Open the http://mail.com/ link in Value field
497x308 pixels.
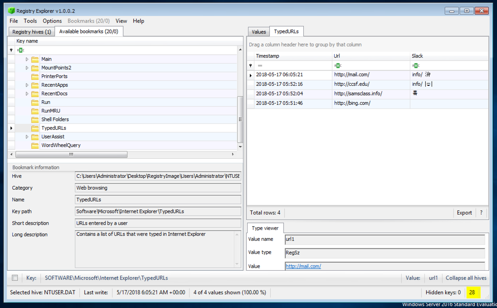(303, 266)
